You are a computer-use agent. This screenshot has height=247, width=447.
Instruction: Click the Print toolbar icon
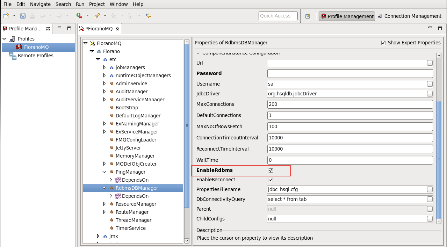[x=32, y=16]
